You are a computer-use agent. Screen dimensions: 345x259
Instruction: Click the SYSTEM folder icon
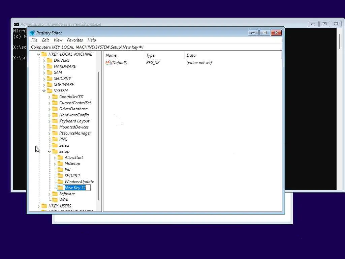tap(50, 90)
